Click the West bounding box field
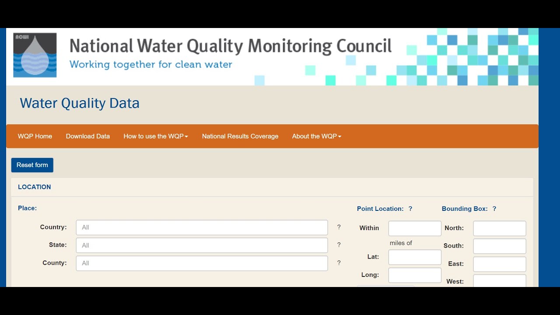This screenshot has height=315, width=560. (x=500, y=281)
